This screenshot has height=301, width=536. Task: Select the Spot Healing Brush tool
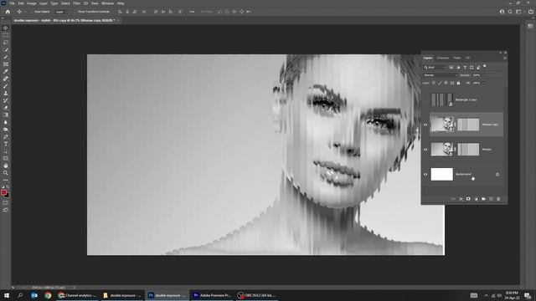[6, 79]
